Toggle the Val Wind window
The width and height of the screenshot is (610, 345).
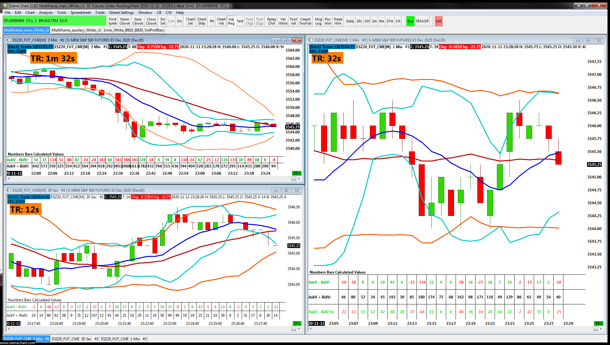[283, 21]
